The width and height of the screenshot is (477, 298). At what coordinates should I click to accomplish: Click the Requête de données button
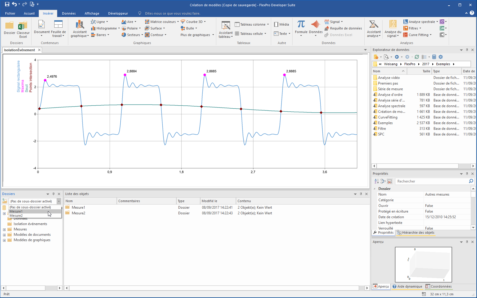click(x=343, y=28)
